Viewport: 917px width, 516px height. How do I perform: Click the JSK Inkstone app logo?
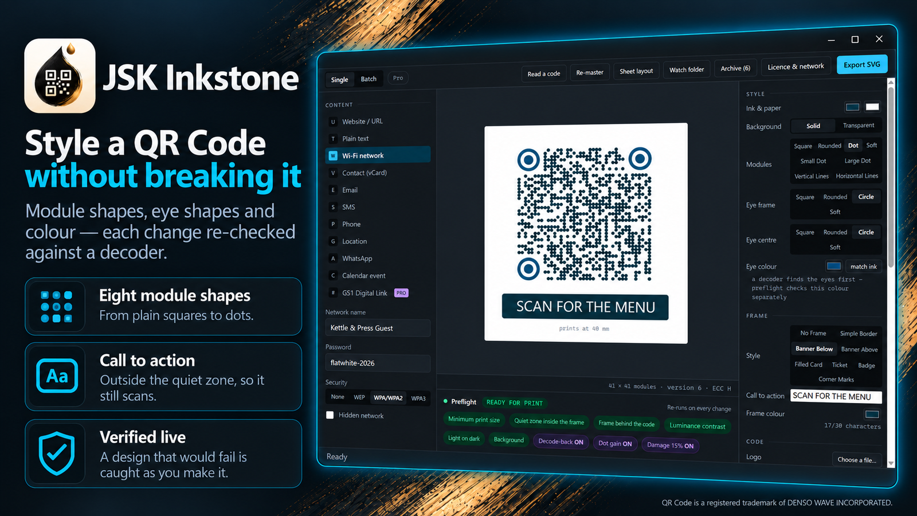60,76
